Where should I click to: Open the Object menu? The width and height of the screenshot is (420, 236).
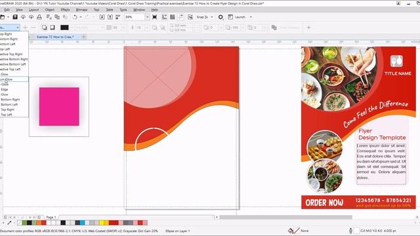coord(50,10)
